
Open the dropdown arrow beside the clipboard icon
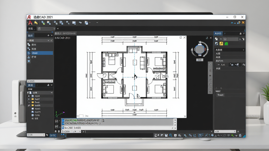click(90, 23)
